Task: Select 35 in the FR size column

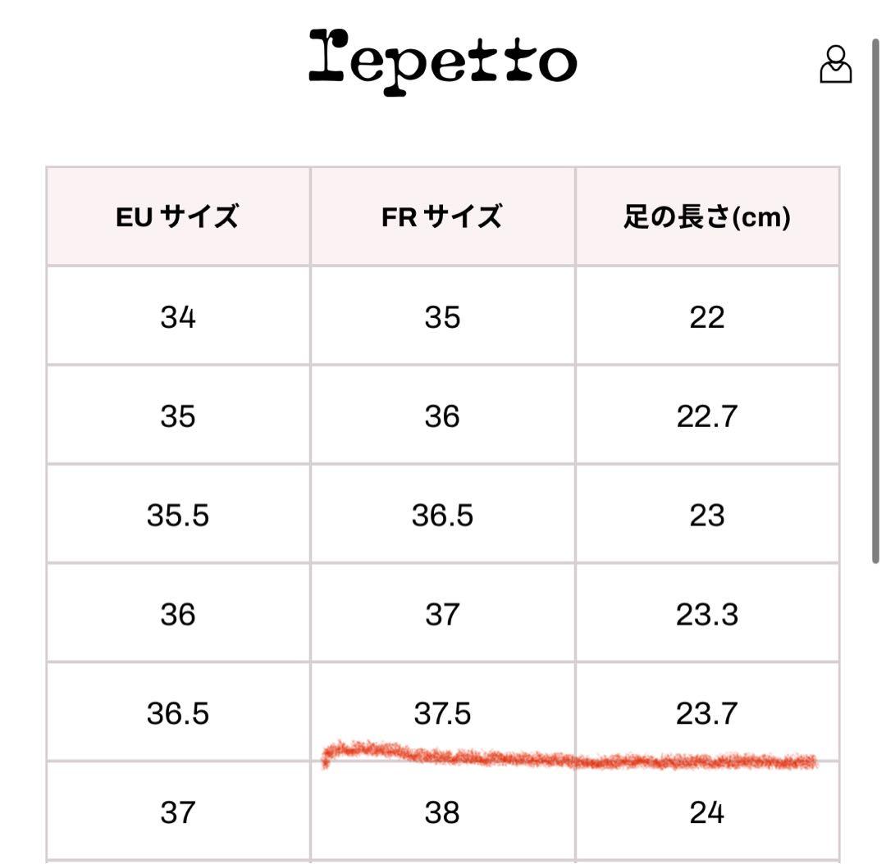Action: pos(442,317)
